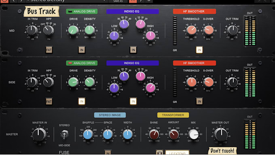Click the Side HIGH frequency pink knob
This screenshot has width=275, height=155.
140,76
